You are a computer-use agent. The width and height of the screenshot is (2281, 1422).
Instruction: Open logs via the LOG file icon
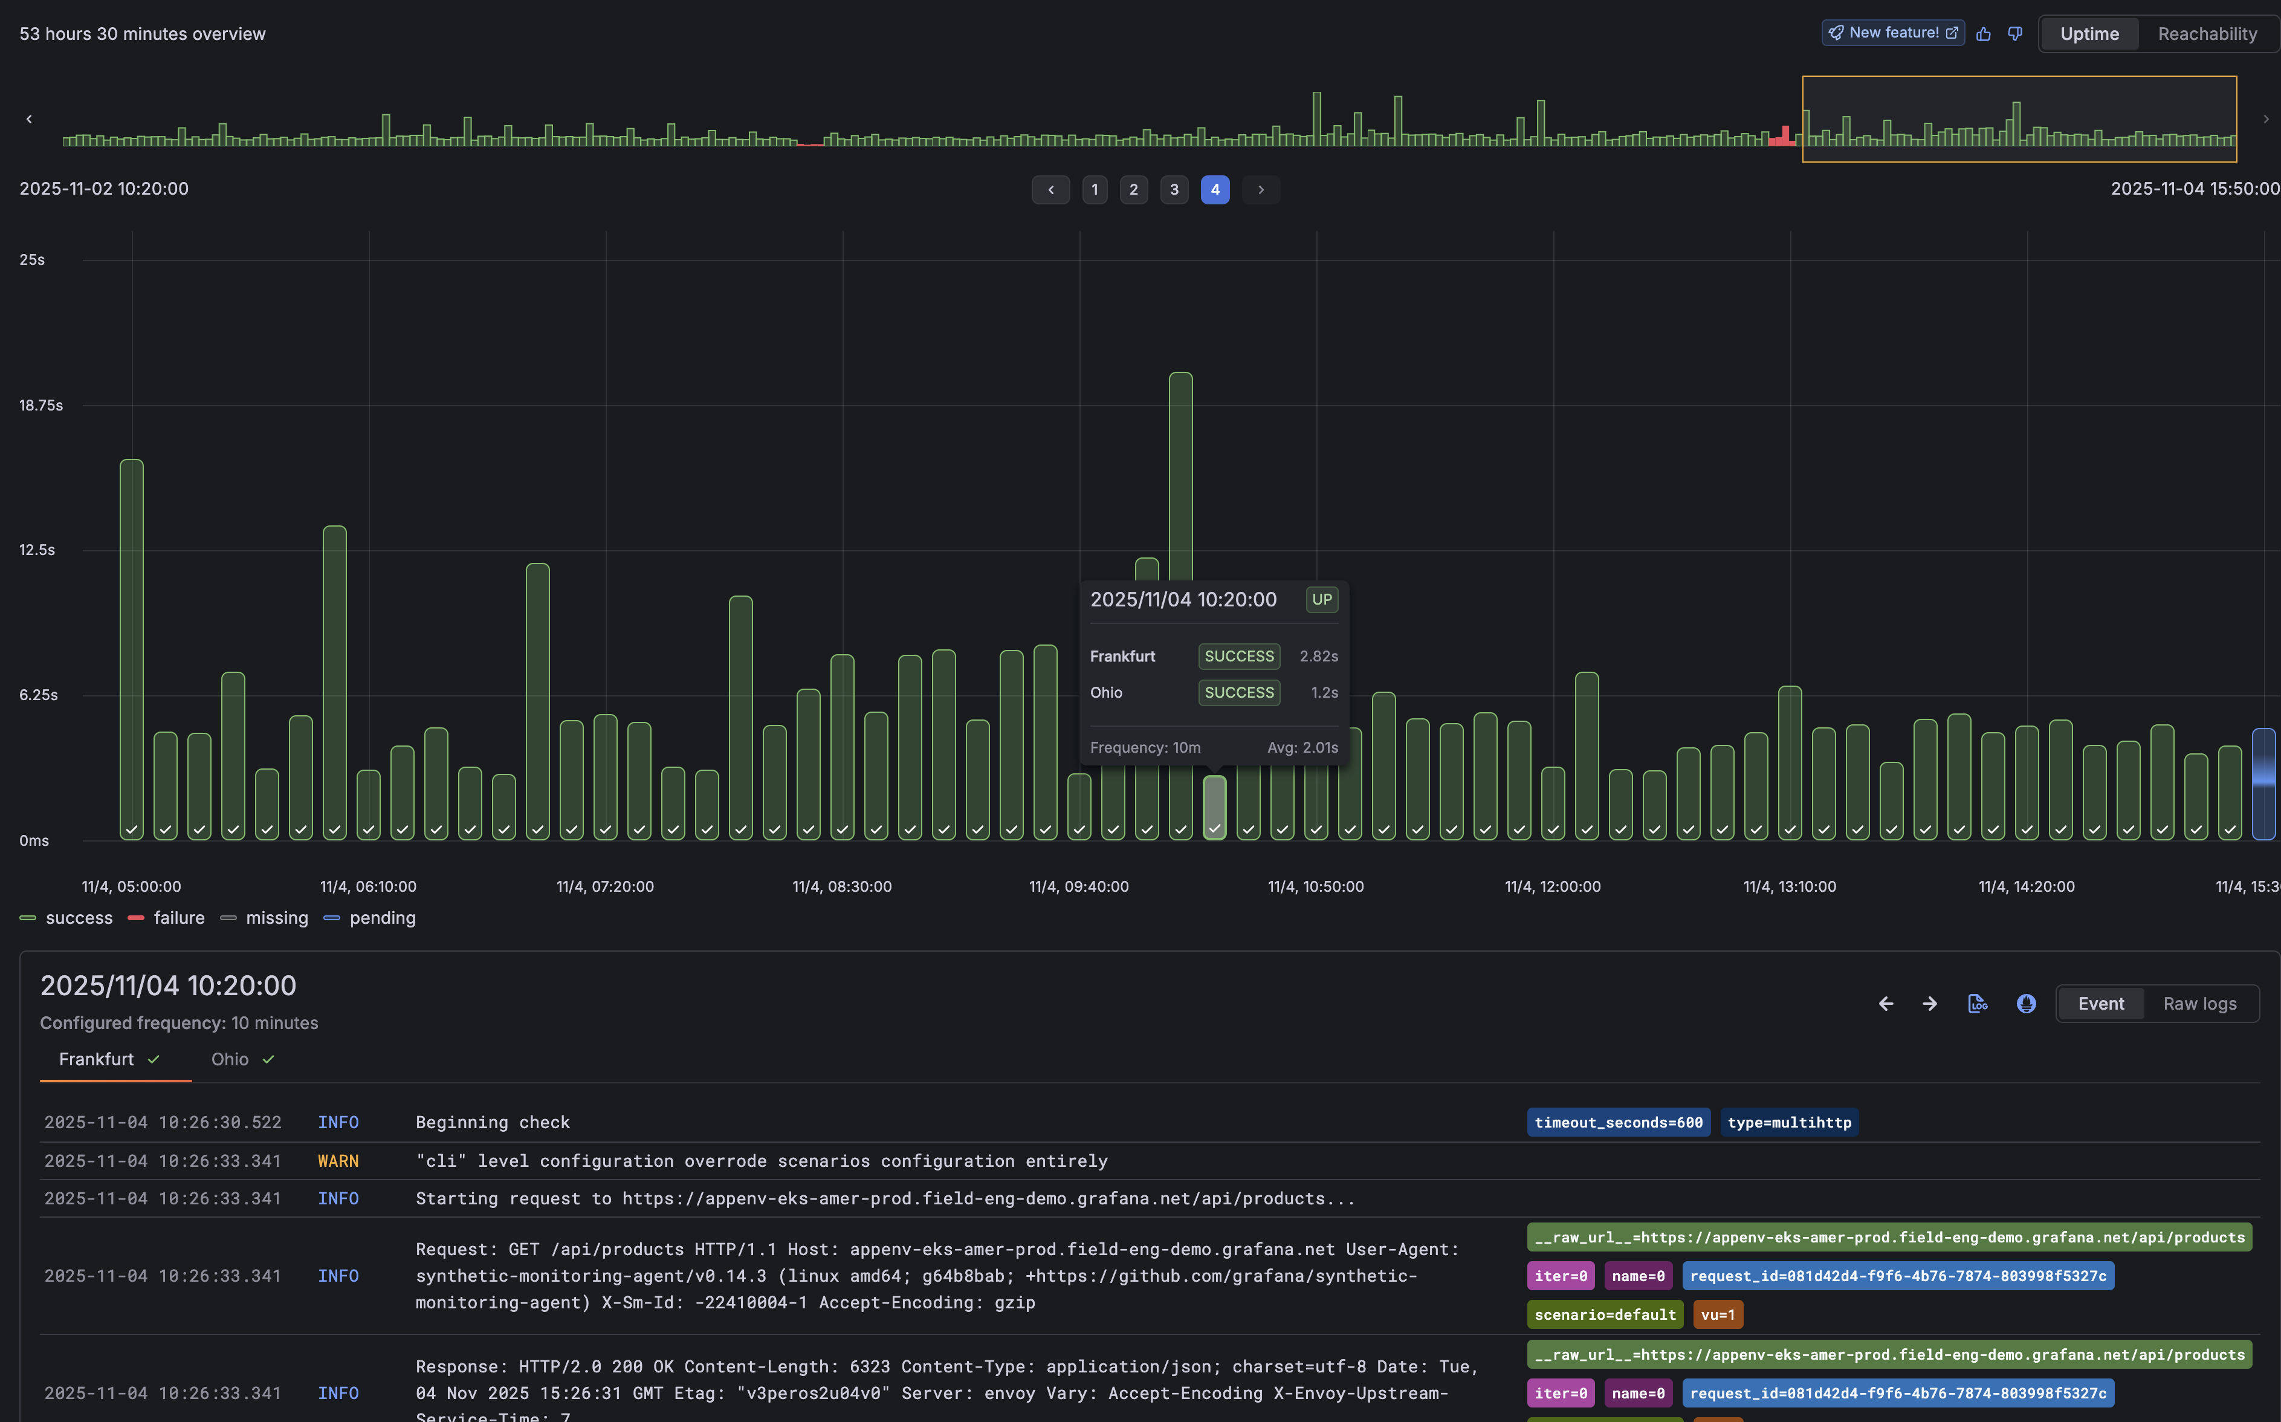[x=1978, y=1004]
